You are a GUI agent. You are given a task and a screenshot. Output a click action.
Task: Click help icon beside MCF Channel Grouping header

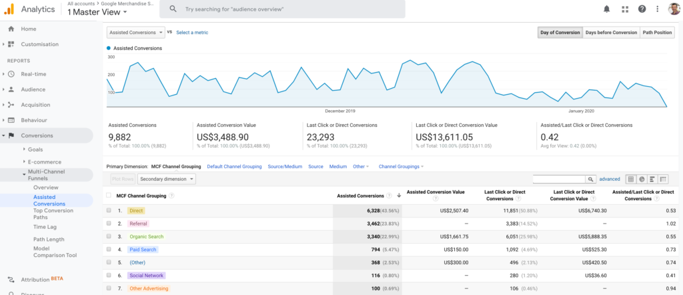(x=171, y=196)
